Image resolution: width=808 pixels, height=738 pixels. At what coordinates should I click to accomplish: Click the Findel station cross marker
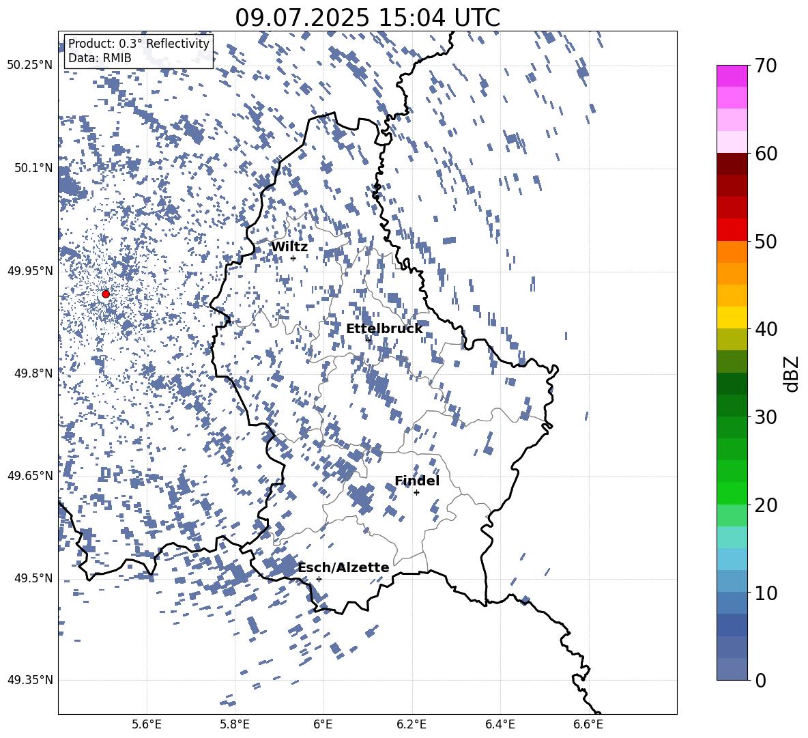pyautogui.click(x=416, y=492)
